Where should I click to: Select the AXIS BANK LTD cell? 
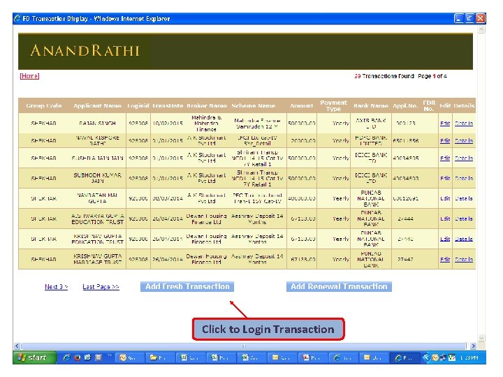tap(371, 123)
